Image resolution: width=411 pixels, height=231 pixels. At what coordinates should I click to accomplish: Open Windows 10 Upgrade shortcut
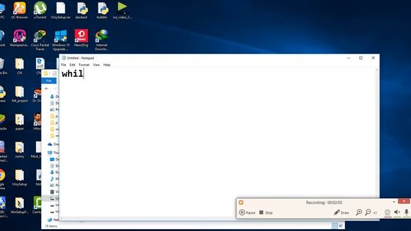[60, 40]
